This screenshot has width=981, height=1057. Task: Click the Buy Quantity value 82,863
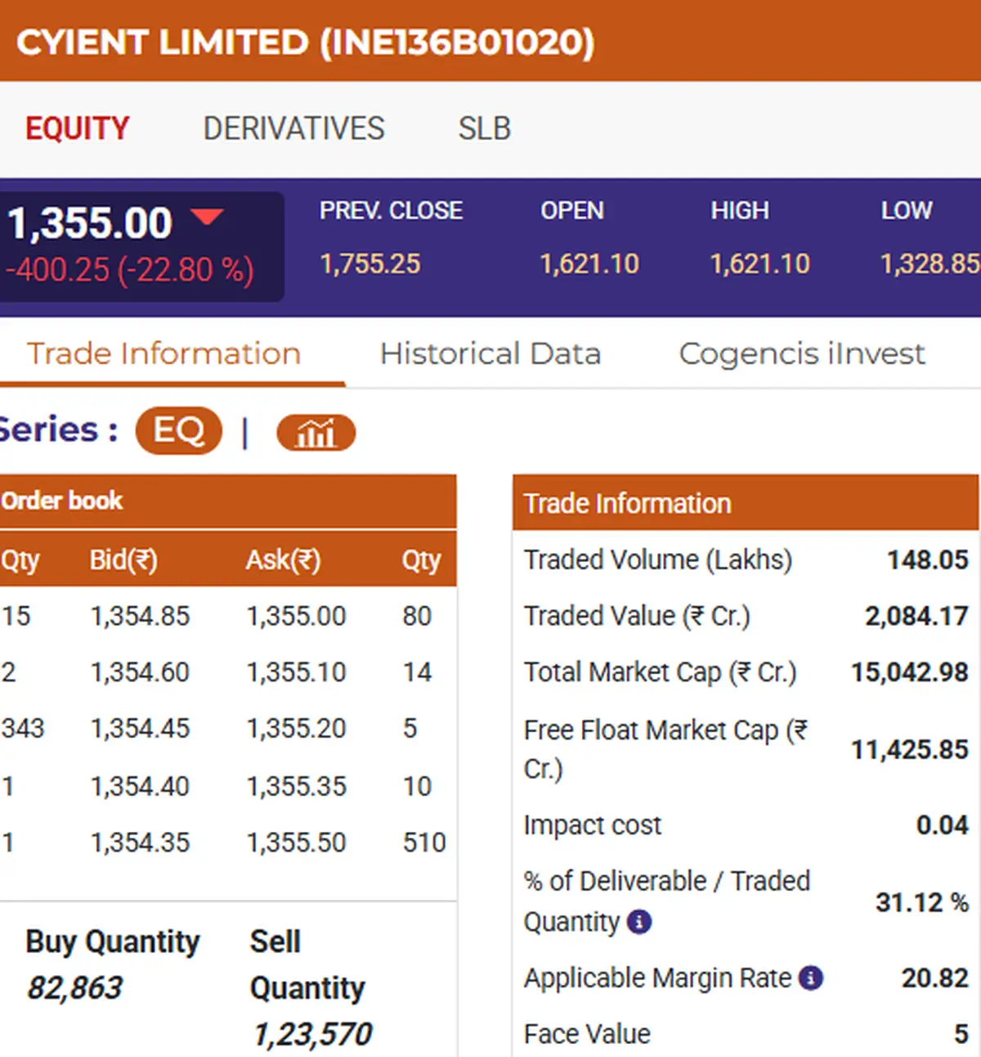[x=74, y=987]
